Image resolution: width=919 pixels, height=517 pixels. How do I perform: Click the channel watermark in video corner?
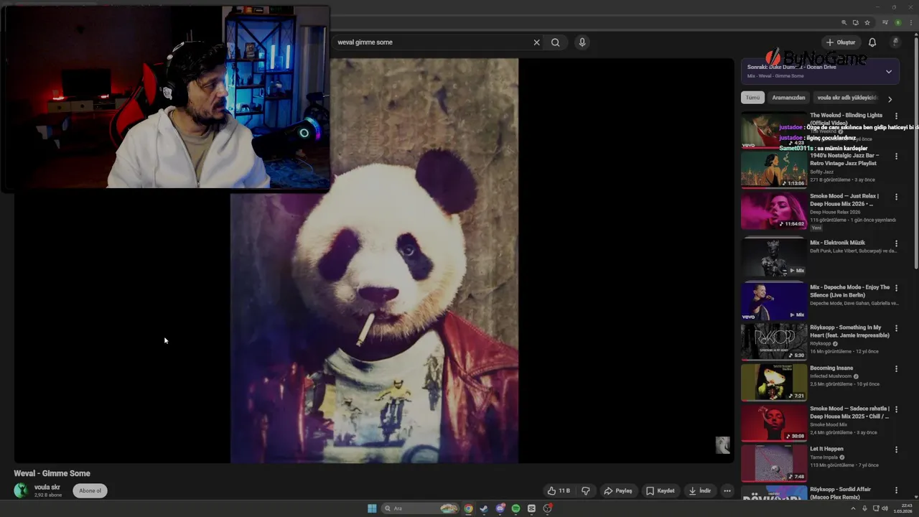723,445
